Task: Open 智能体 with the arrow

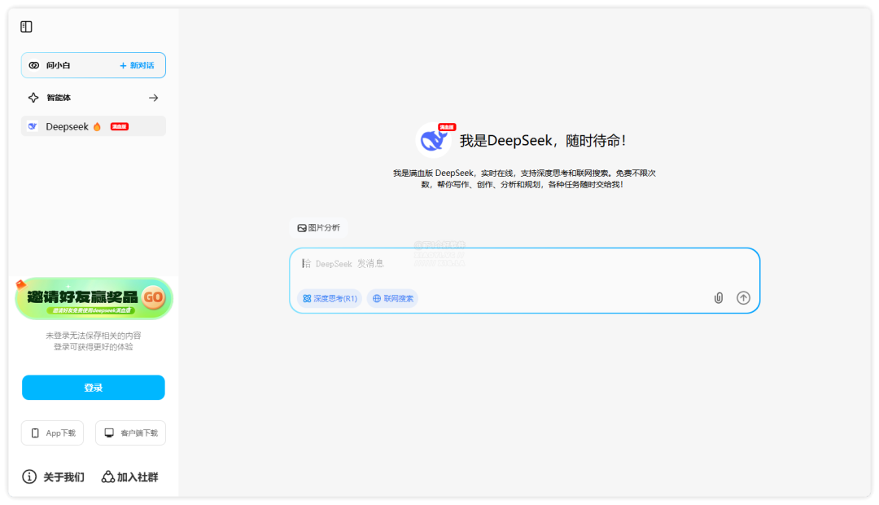Action: [153, 98]
